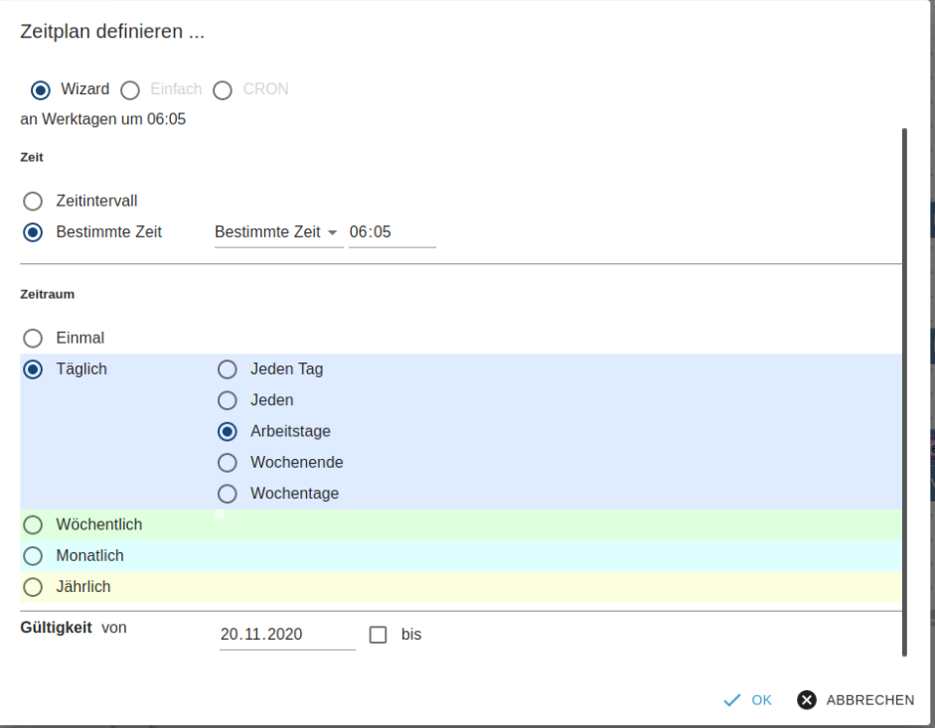Open the Bestimmte Zeit dropdown
Screen dimensions: 935x728
click(278, 232)
